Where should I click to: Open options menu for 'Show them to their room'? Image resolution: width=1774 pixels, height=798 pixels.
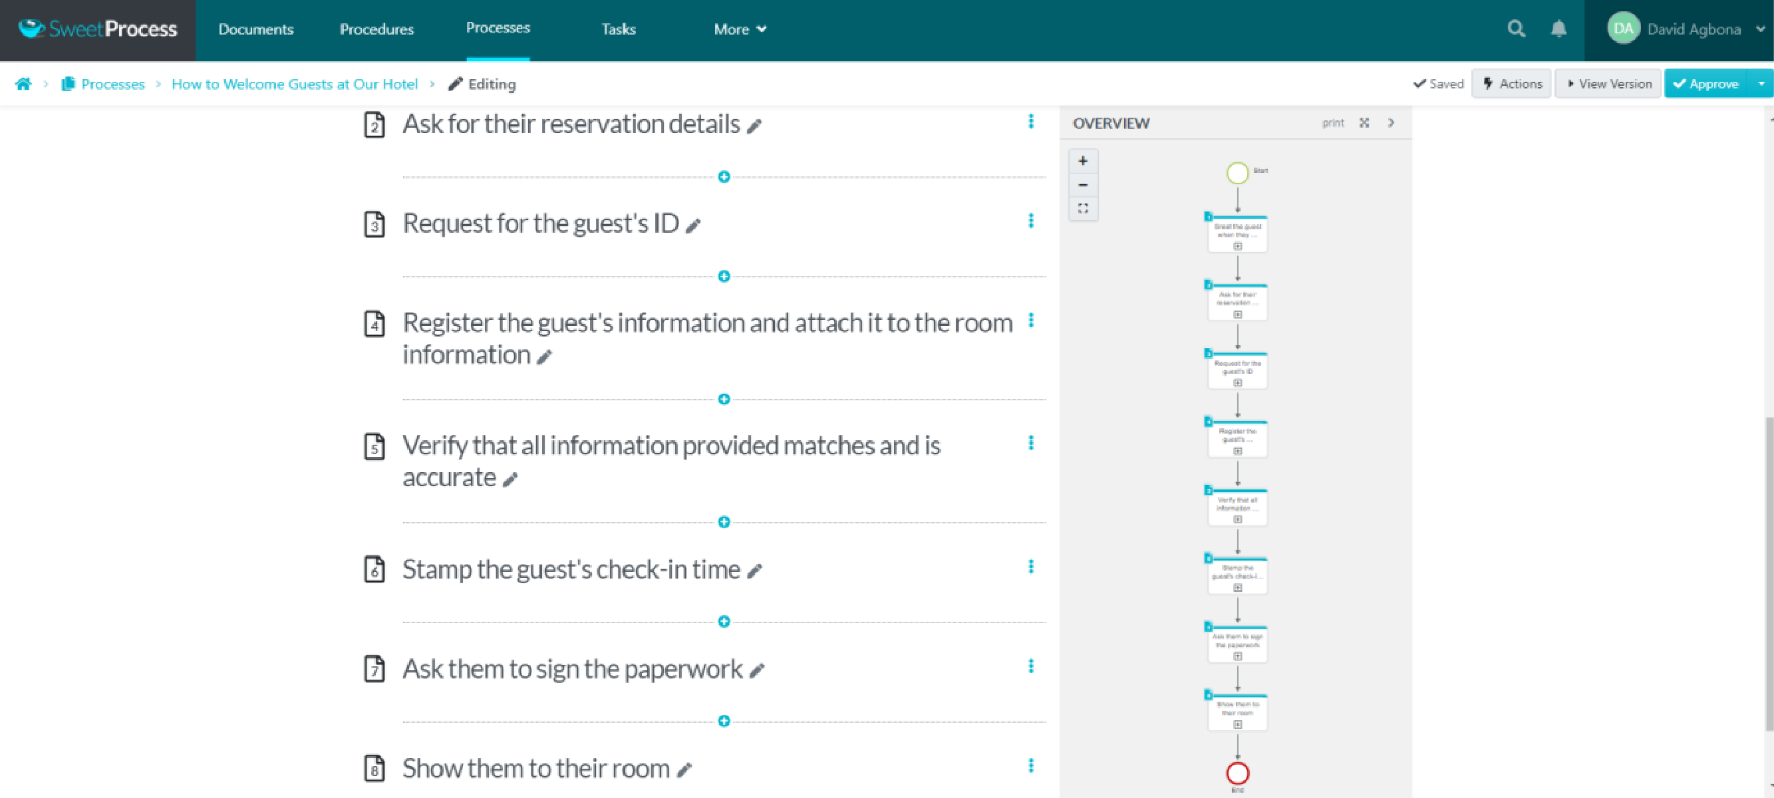1031,765
